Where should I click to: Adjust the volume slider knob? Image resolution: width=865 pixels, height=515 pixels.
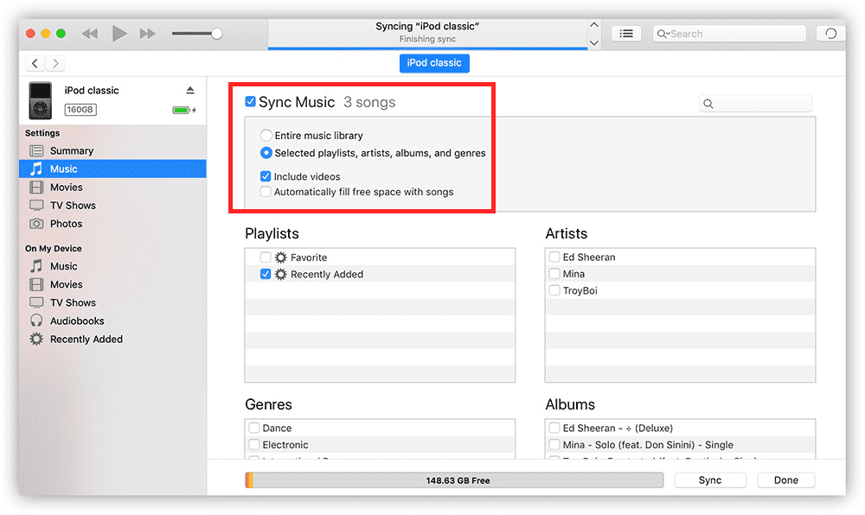click(217, 34)
